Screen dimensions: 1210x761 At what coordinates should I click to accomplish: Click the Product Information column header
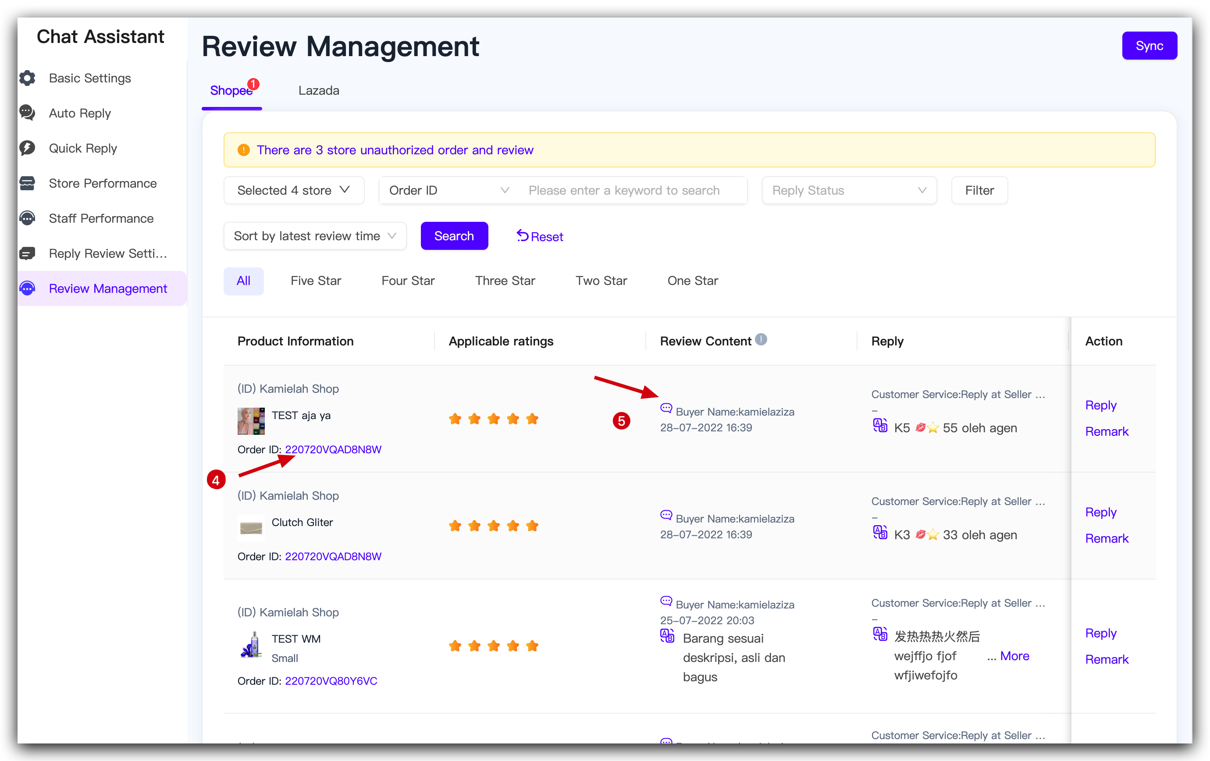(x=295, y=341)
